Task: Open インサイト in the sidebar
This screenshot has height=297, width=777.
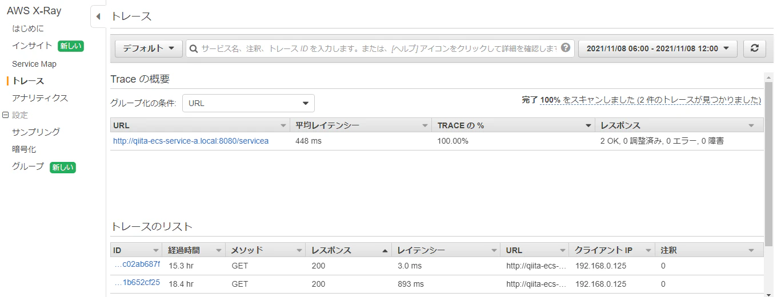Action: tap(32, 46)
